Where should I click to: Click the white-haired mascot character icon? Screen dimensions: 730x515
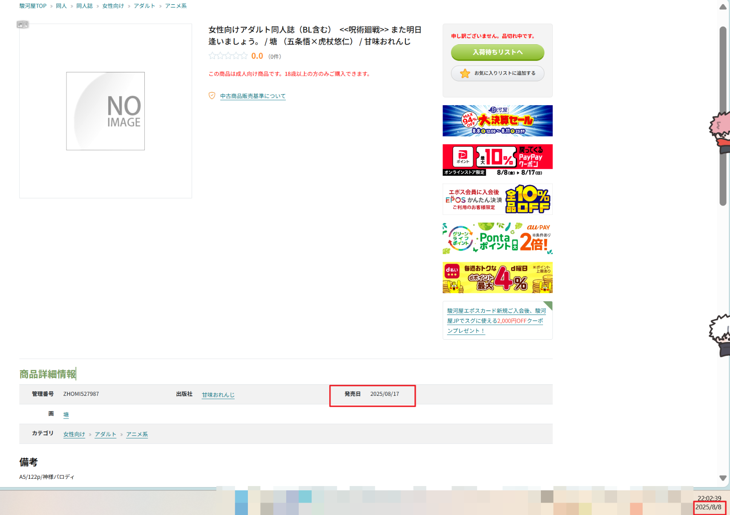pyautogui.click(x=721, y=335)
